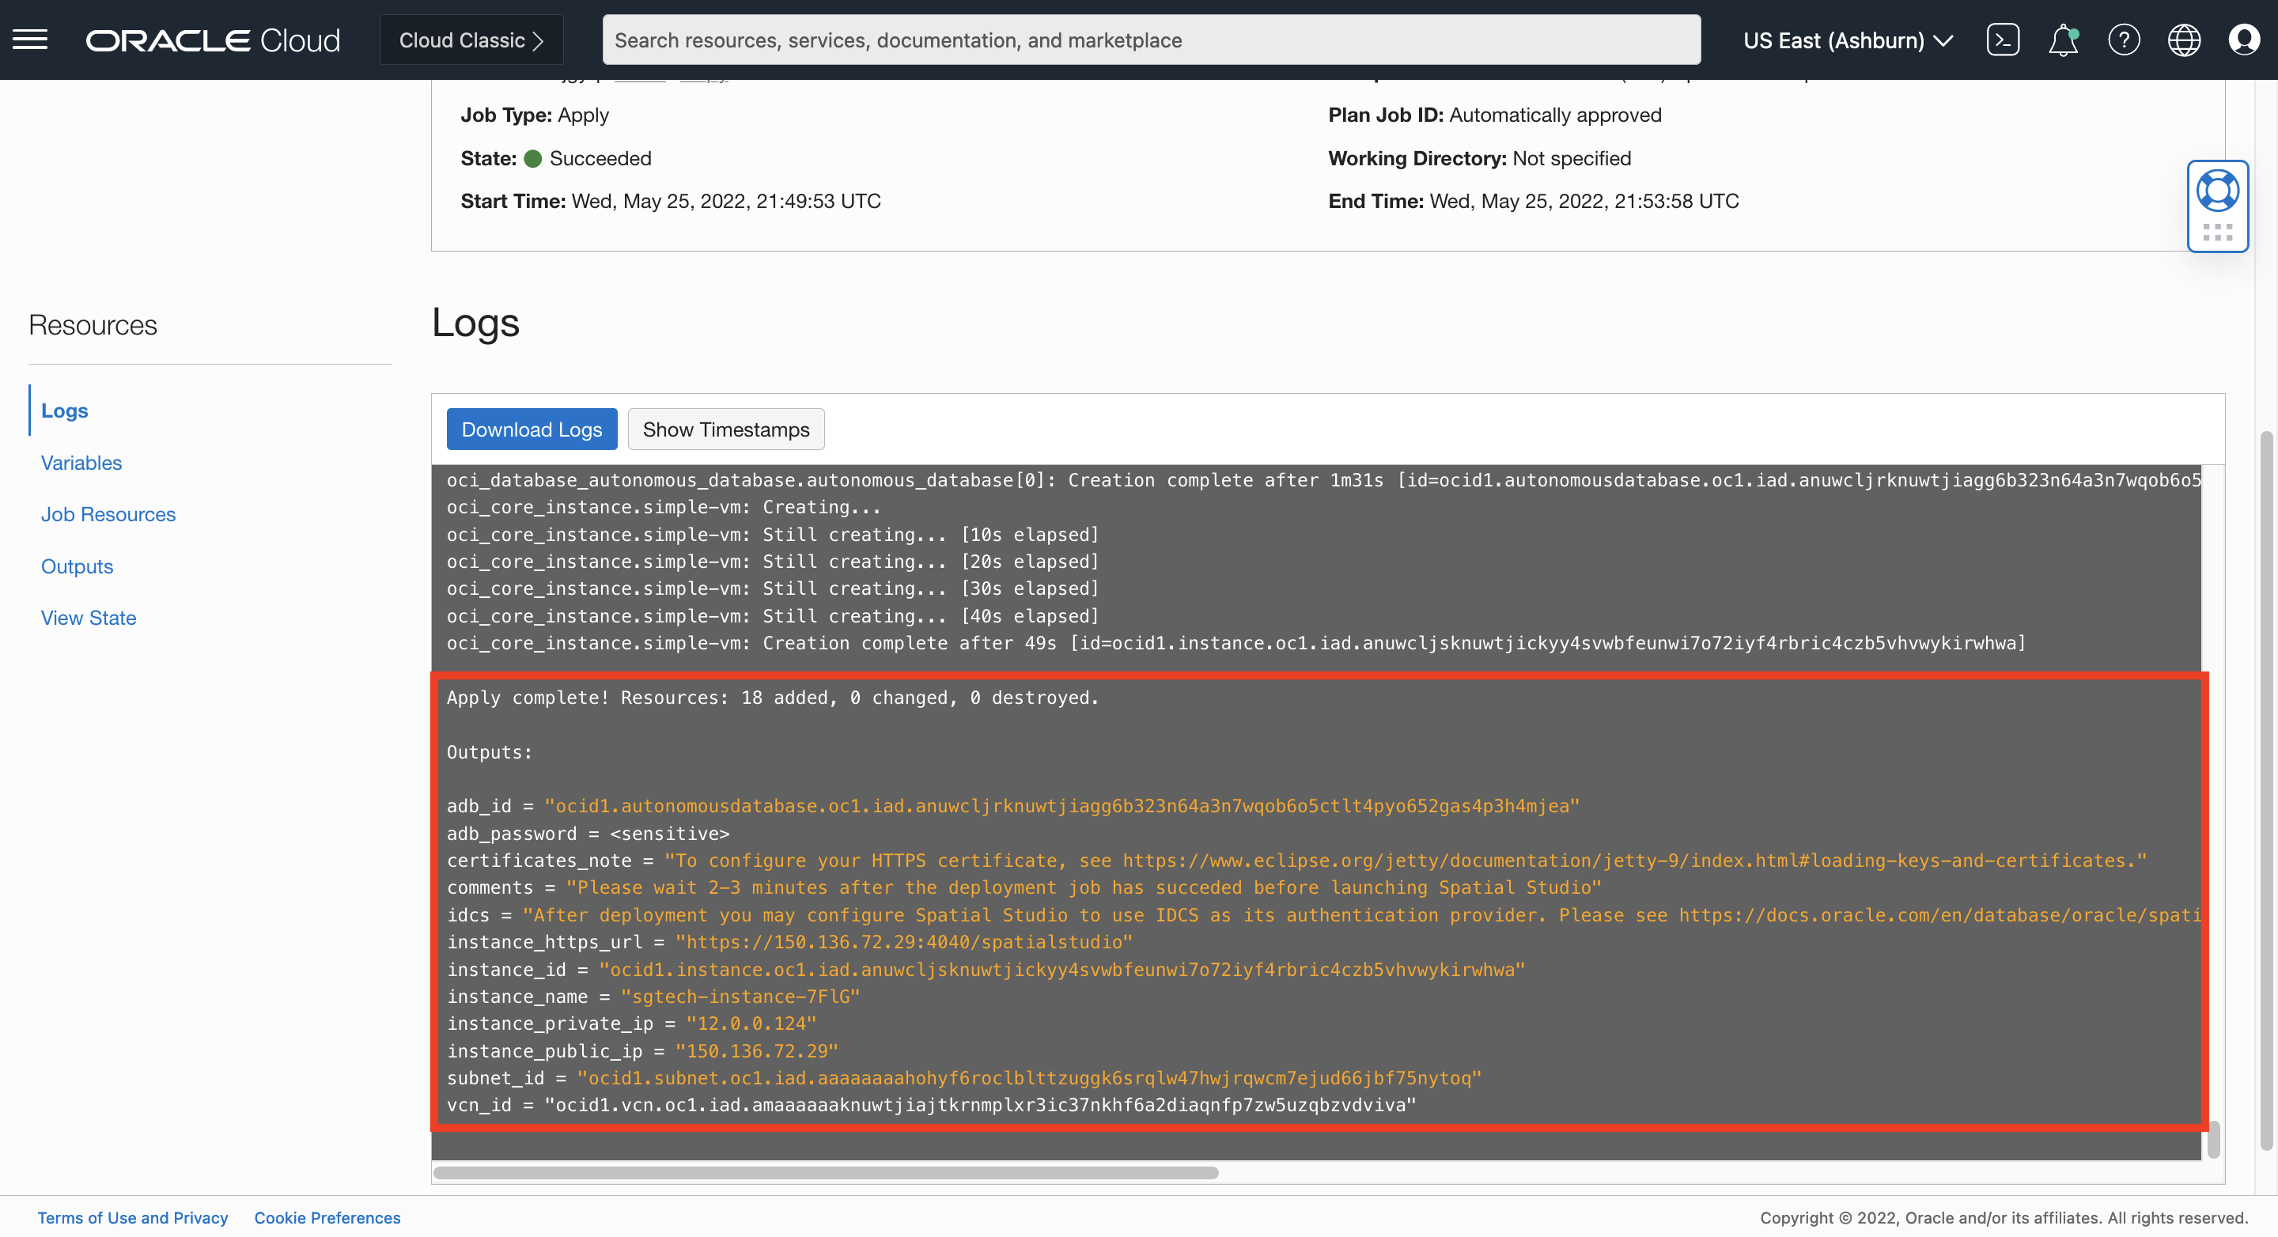Open Terms of Use and Privacy
Viewport: 2278px width, 1237px height.
(134, 1217)
